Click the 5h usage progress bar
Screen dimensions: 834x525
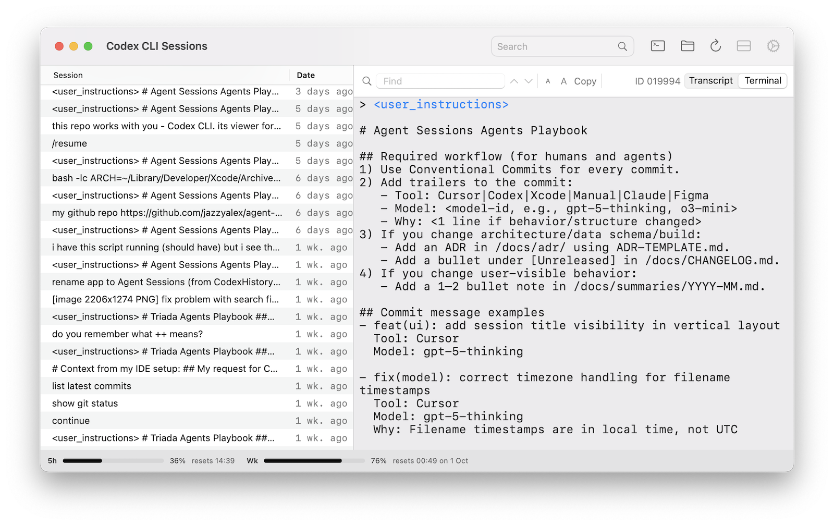point(113,461)
